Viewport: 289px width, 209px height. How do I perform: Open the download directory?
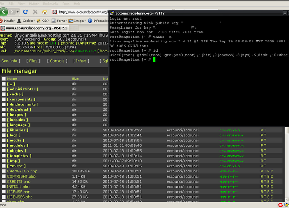pos(19,110)
